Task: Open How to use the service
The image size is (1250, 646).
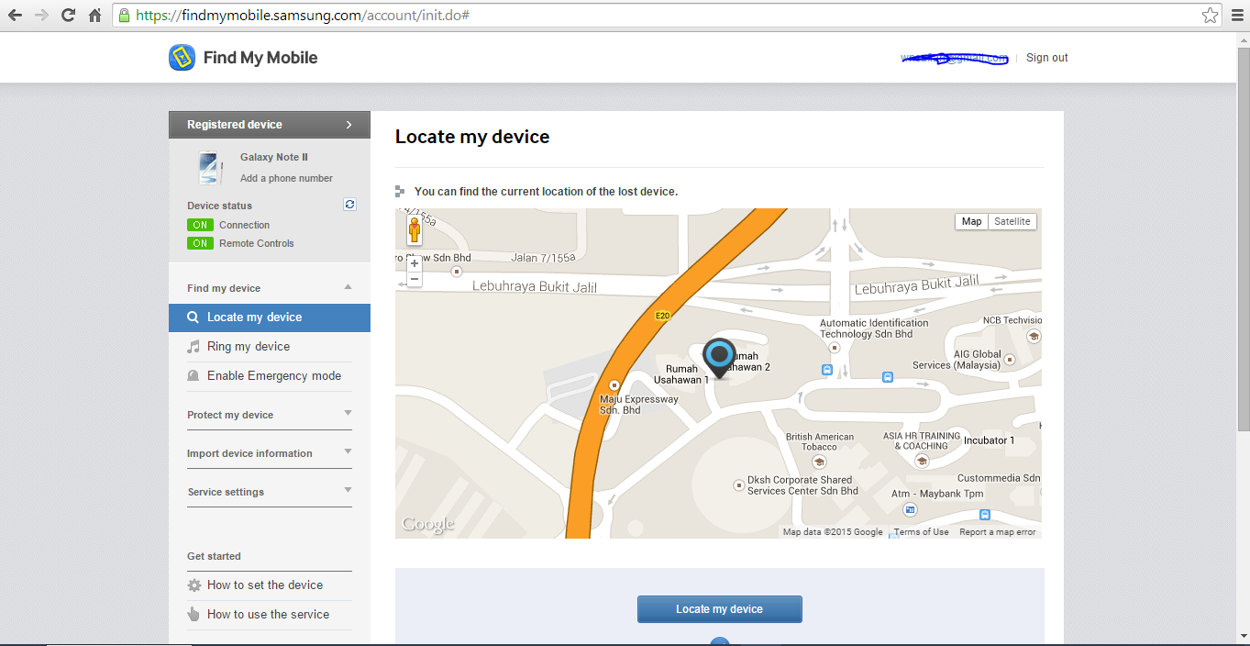Action: [270, 615]
